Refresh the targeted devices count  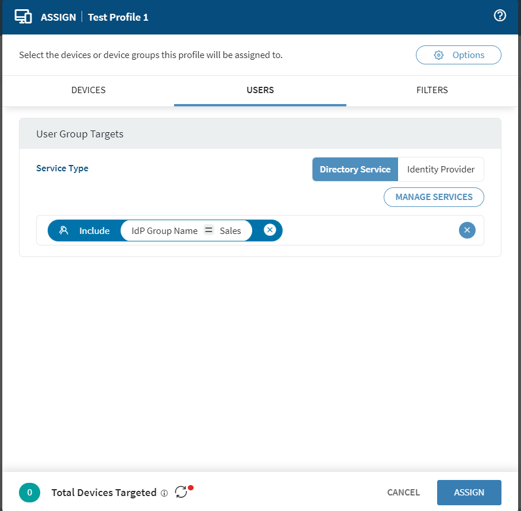182,492
